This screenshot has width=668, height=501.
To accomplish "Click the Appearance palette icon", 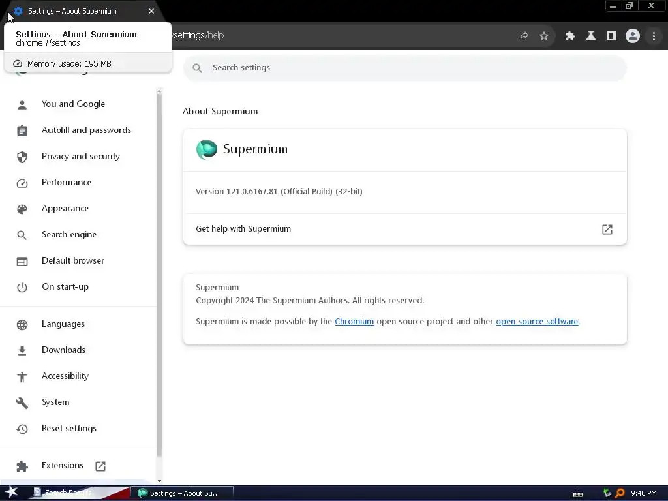I will 22,209.
